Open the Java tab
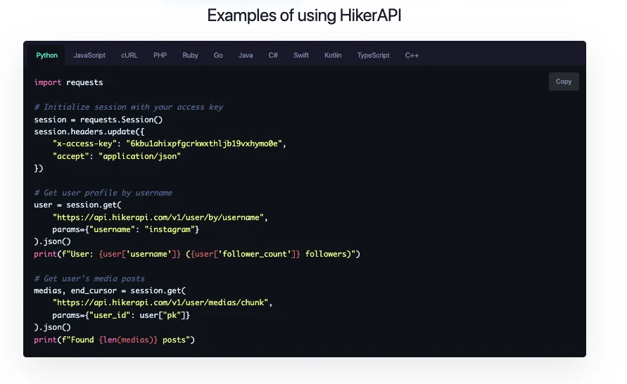Image resolution: width=627 pixels, height=384 pixels. coord(246,55)
